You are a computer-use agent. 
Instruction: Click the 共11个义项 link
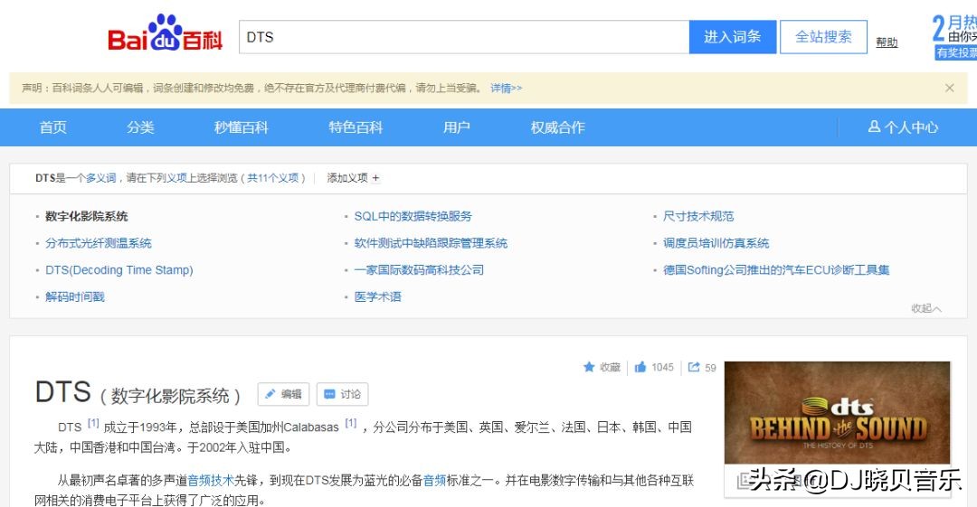click(x=273, y=178)
